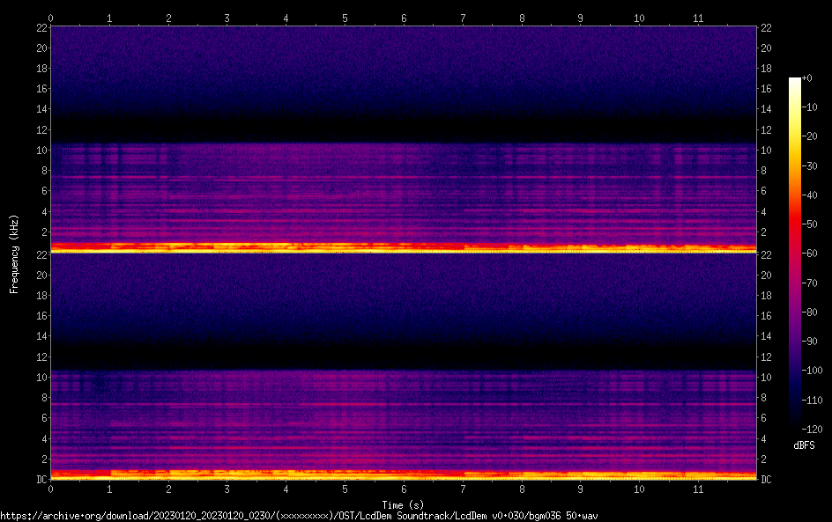Screen dimensions: 832x522
Task: Click the 1 second tick on the bottom time axis
Action: tap(109, 488)
